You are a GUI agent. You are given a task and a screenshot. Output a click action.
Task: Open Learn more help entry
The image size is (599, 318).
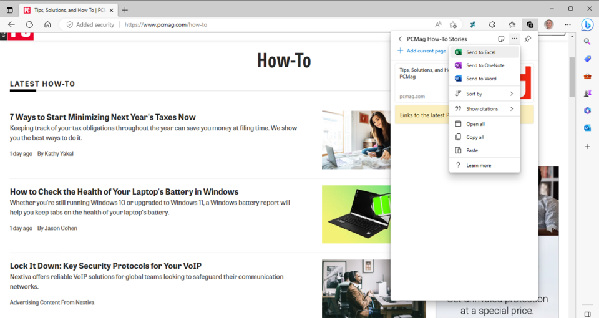pos(484,166)
